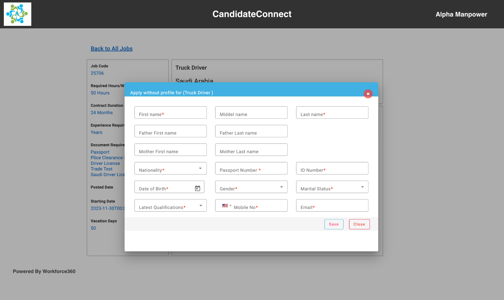The width and height of the screenshot is (504, 300).
Task: Open the Gender dropdown
Action: tap(281, 187)
